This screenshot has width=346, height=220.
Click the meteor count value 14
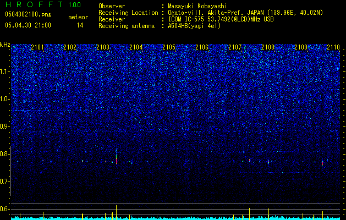coord(80,25)
